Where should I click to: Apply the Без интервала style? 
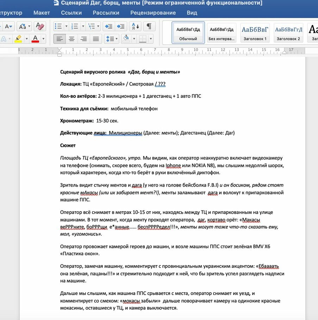point(222,33)
